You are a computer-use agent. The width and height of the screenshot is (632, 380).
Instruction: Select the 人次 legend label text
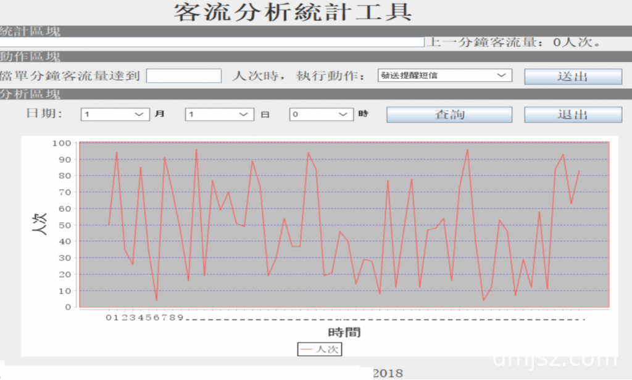click(x=327, y=349)
